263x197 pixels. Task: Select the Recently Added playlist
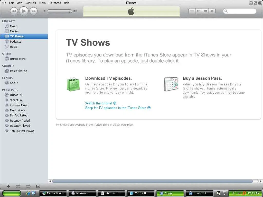coord(24,121)
